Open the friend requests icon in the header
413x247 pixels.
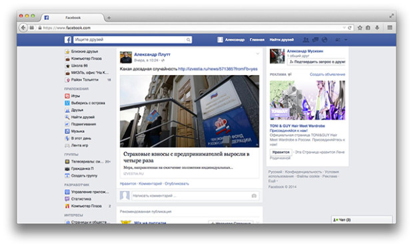[x=306, y=40]
